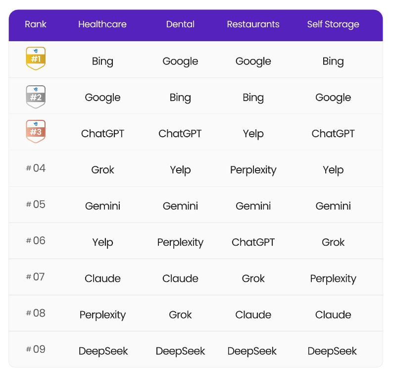
Task: Click Gemini in the Dental column
Action: 180,206
